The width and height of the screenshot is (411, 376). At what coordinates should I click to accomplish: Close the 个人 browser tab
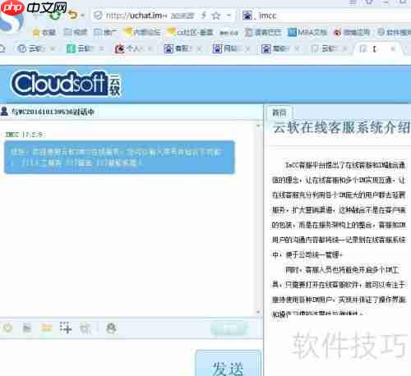150,48
